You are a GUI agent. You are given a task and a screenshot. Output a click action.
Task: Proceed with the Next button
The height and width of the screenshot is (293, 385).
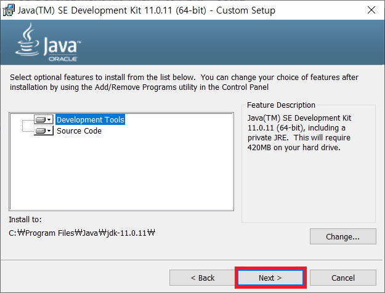click(270, 278)
